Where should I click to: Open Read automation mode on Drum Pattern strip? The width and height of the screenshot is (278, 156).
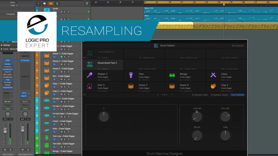point(8,109)
